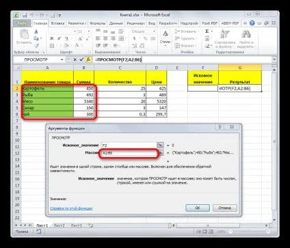The height and width of the screenshot is (248, 290).
Task: Select column header C
Action: (120, 68)
